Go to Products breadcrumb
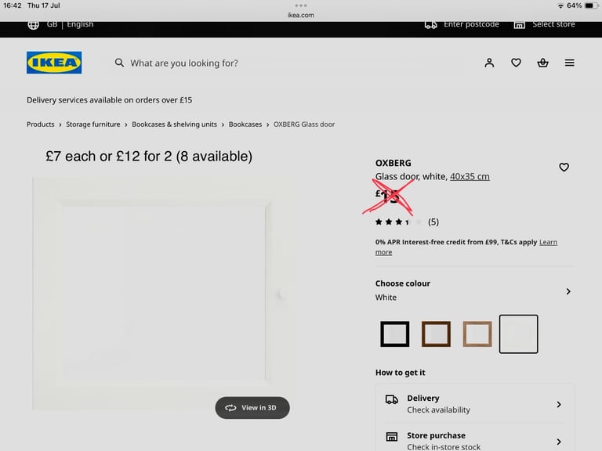The height and width of the screenshot is (451, 602). pos(40,124)
